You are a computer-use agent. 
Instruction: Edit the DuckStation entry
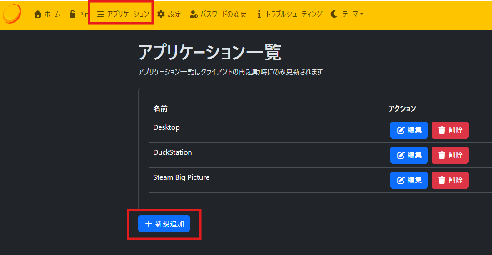pyautogui.click(x=409, y=155)
